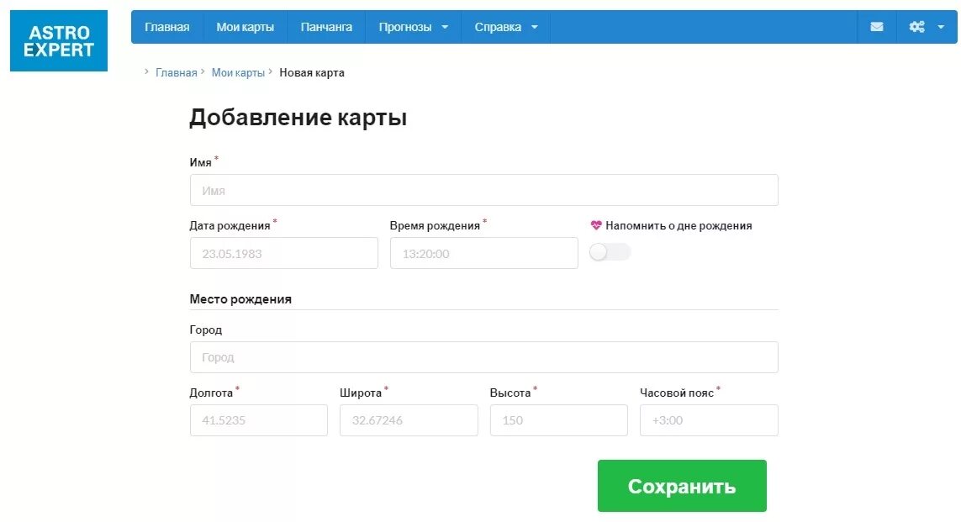Focus the Часовой пояс field
This screenshot has width=961, height=522.
pyautogui.click(x=709, y=420)
